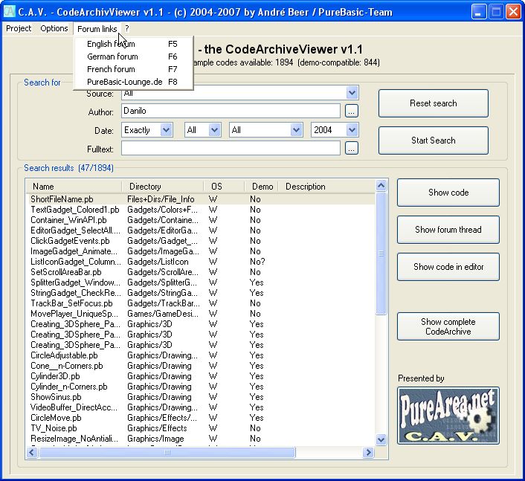Click into the Author text field
This screenshot has width=525, height=481.
[230, 111]
